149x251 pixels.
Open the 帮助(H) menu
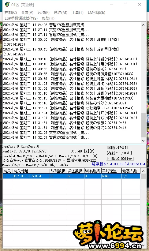(48, 18)
